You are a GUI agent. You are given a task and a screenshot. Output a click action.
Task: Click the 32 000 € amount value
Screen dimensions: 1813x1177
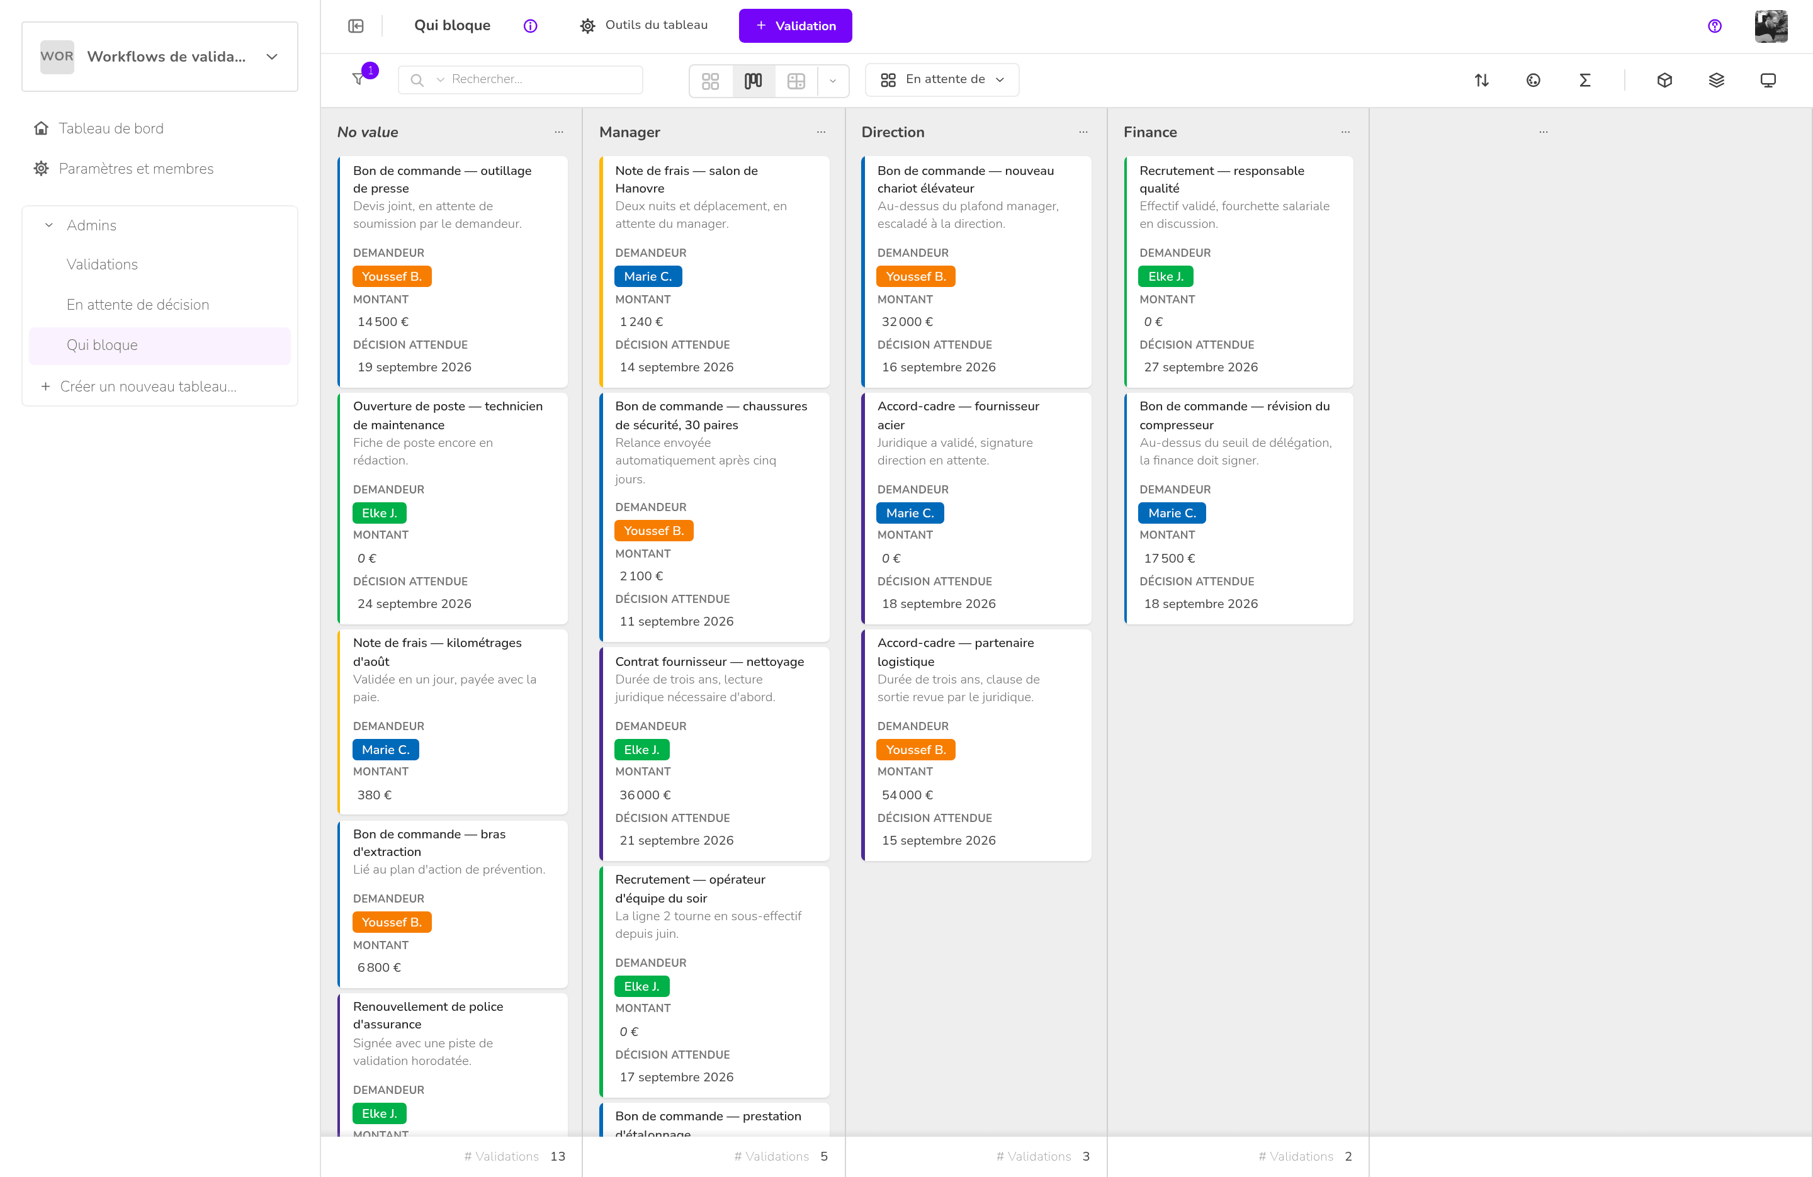(906, 322)
